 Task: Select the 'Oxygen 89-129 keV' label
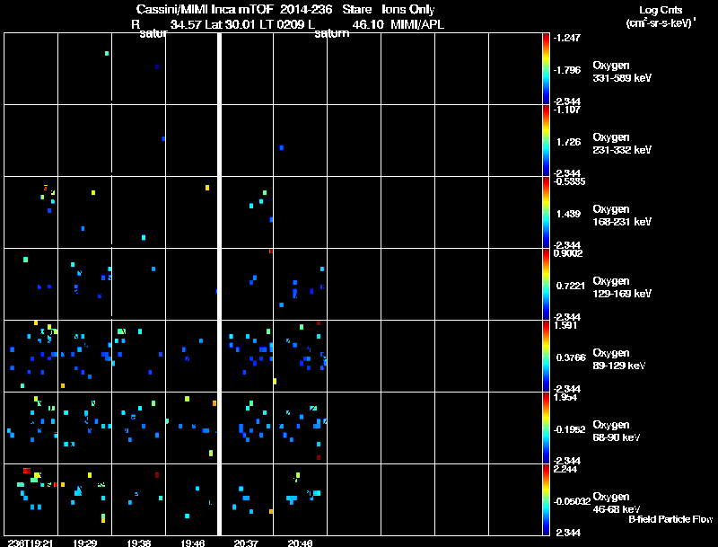coord(619,359)
